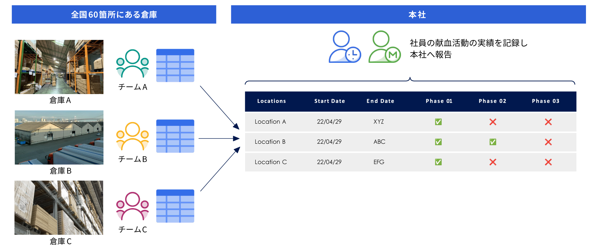601x250 pixels.
Task: Select the Location C cell
Action: point(271,162)
